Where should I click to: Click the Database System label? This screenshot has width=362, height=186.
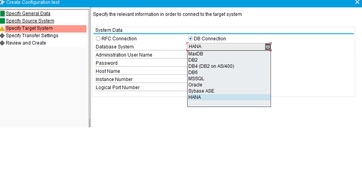(x=114, y=47)
